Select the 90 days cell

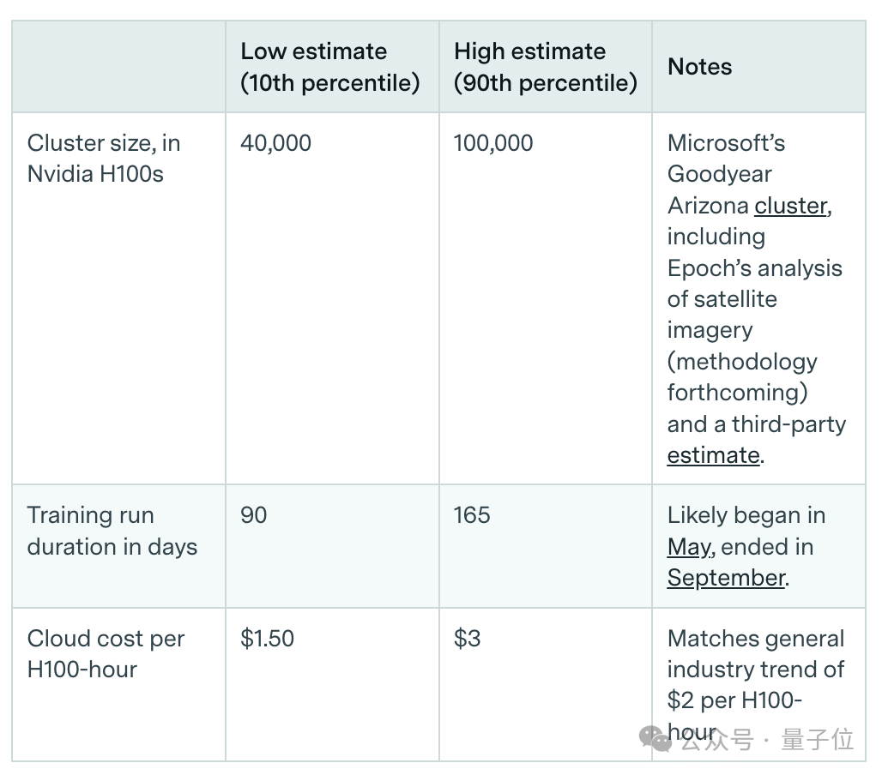point(254,515)
